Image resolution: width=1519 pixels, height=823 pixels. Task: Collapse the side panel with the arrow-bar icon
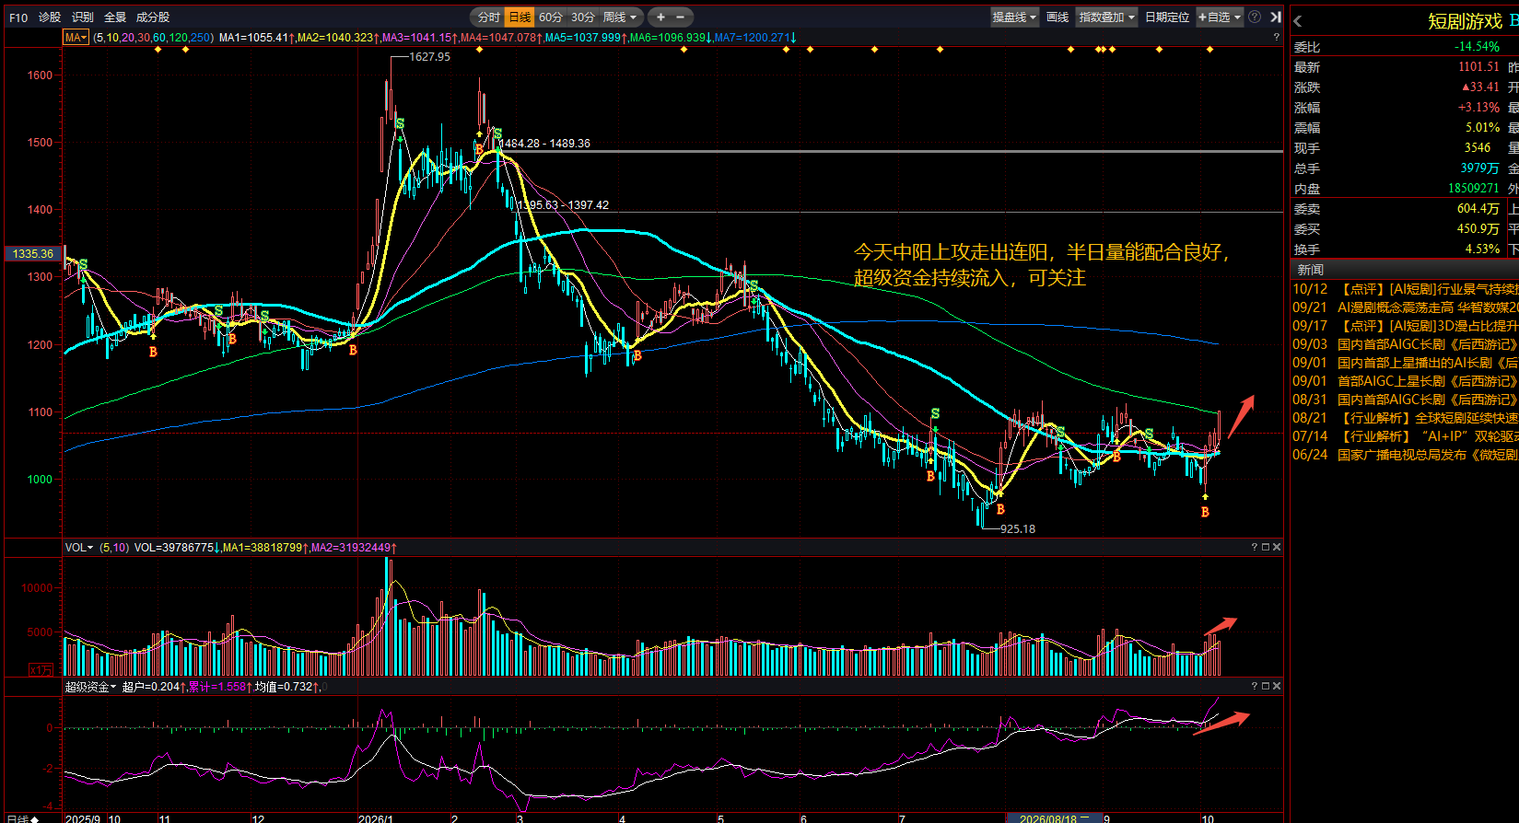[x=1276, y=17]
